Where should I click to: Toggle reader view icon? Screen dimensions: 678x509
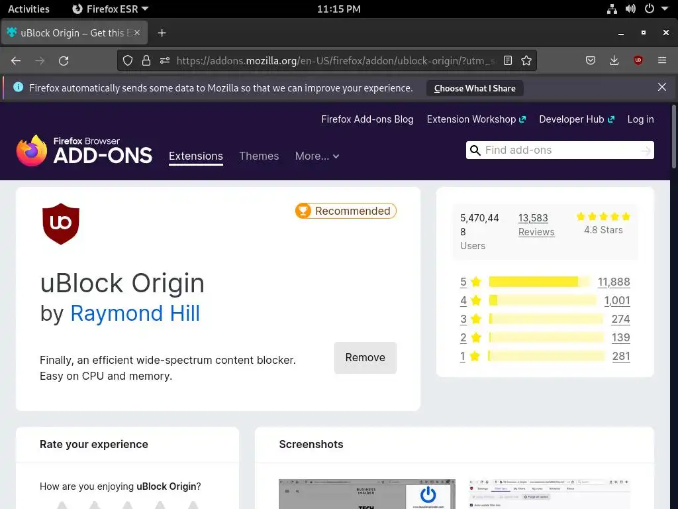508,60
